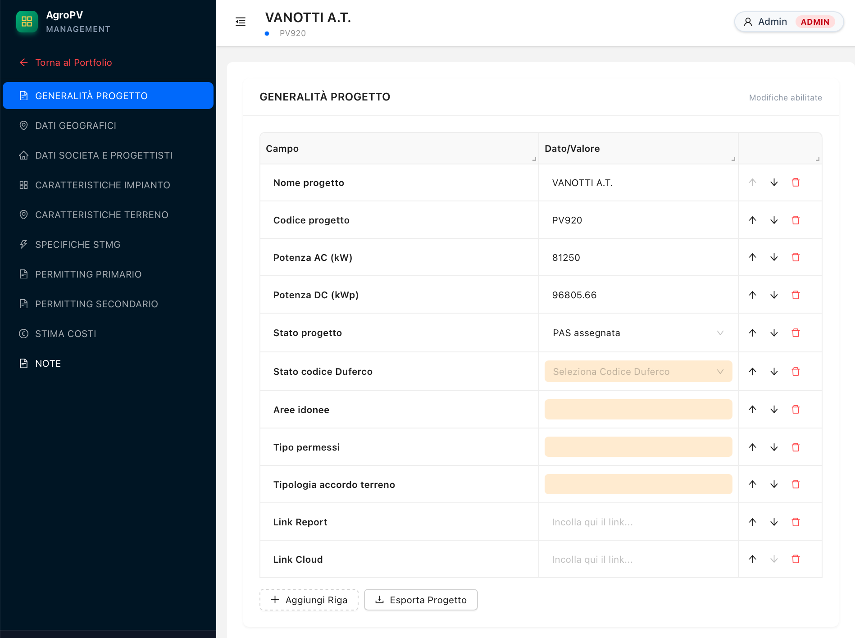Click the AgroPV green logo icon
The height and width of the screenshot is (638, 855).
[x=27, y=22]
